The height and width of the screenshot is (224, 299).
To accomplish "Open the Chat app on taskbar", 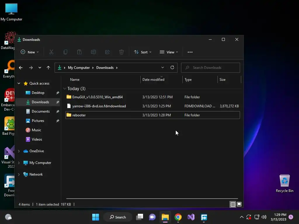I will tap(152, 217).
